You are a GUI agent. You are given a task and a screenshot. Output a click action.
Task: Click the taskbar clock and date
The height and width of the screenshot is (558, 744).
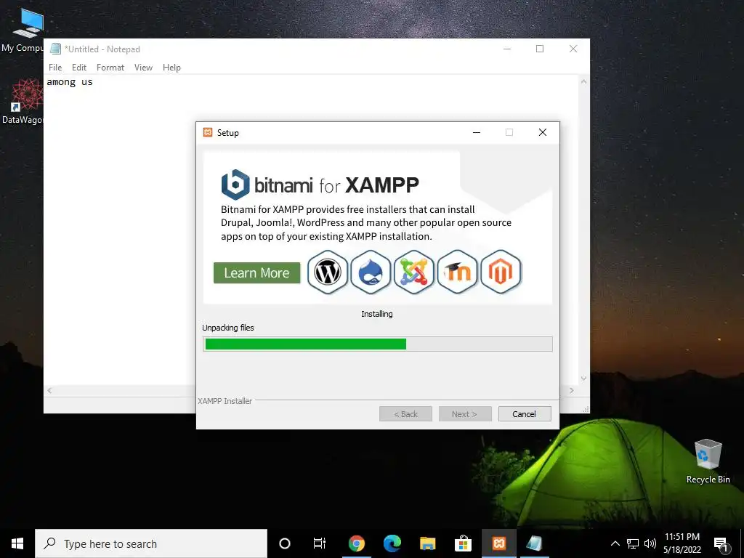[x=682, y=543]
